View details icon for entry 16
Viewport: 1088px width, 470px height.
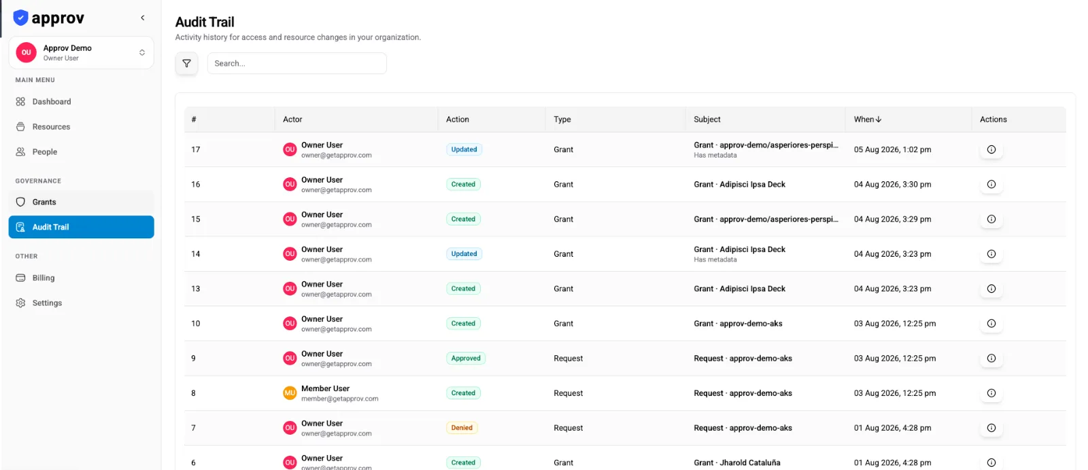(x=991, y=184)
